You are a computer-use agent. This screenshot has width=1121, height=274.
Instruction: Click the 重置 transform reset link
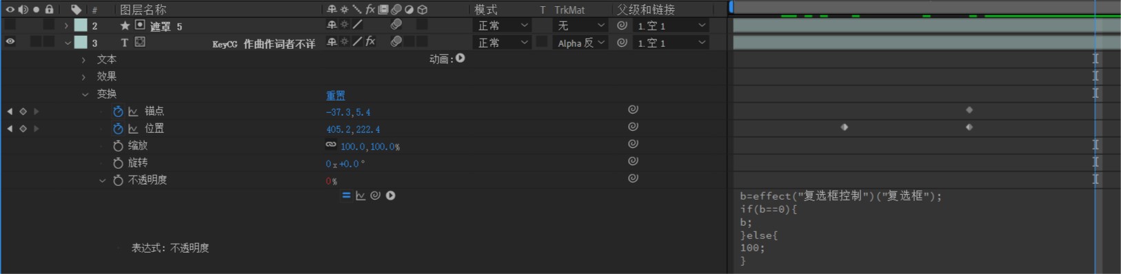[x=336, y=96]
